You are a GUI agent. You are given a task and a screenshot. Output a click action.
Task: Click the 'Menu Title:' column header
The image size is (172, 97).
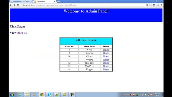89,46
